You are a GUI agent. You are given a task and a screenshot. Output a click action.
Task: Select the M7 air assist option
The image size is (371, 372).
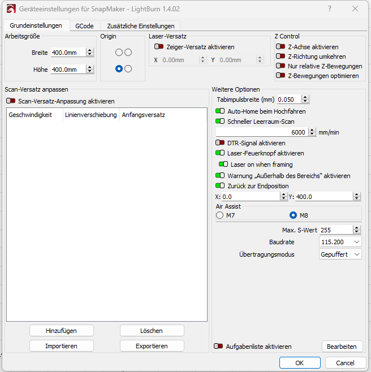[220, 215]
